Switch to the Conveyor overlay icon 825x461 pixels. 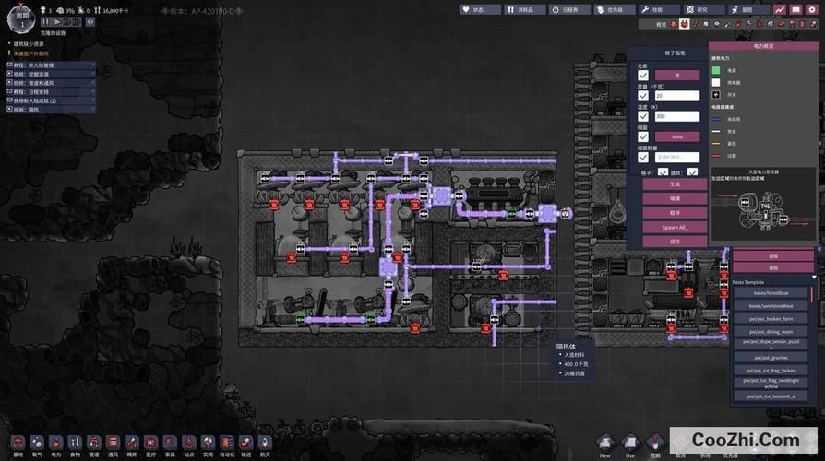coord(813,24)
